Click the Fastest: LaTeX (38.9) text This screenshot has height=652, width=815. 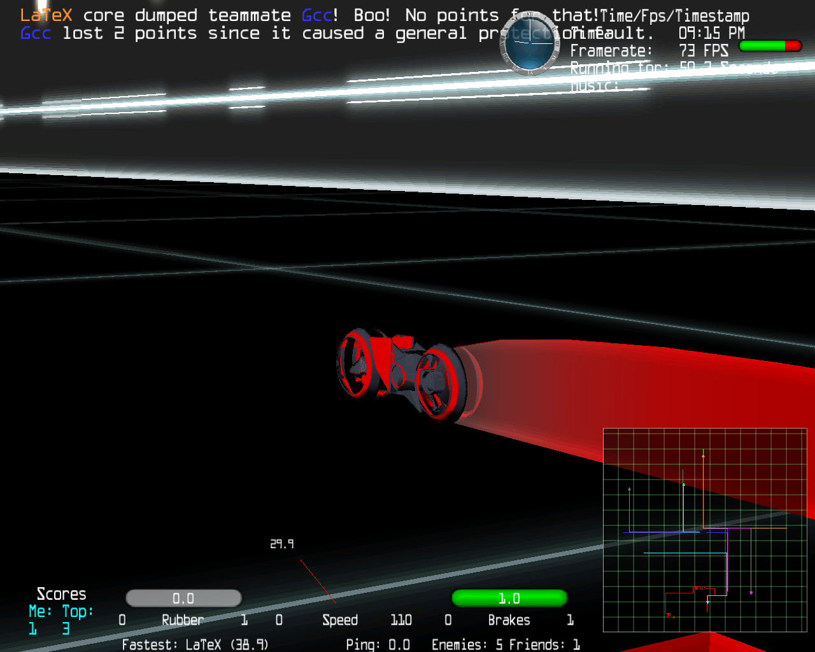click(x=195, y=644)
